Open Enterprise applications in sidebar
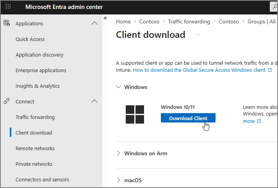 click(41, 70)
